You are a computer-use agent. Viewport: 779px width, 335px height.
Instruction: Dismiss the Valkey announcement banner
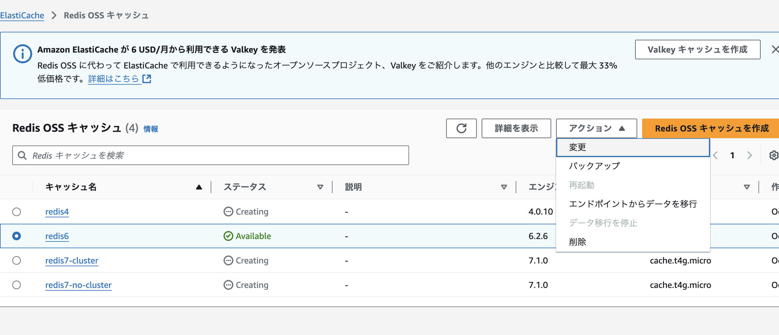click(775, 50)
